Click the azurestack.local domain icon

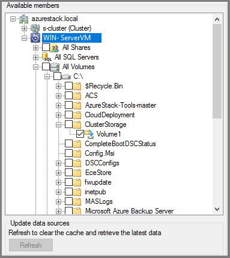tap(23, 19)
